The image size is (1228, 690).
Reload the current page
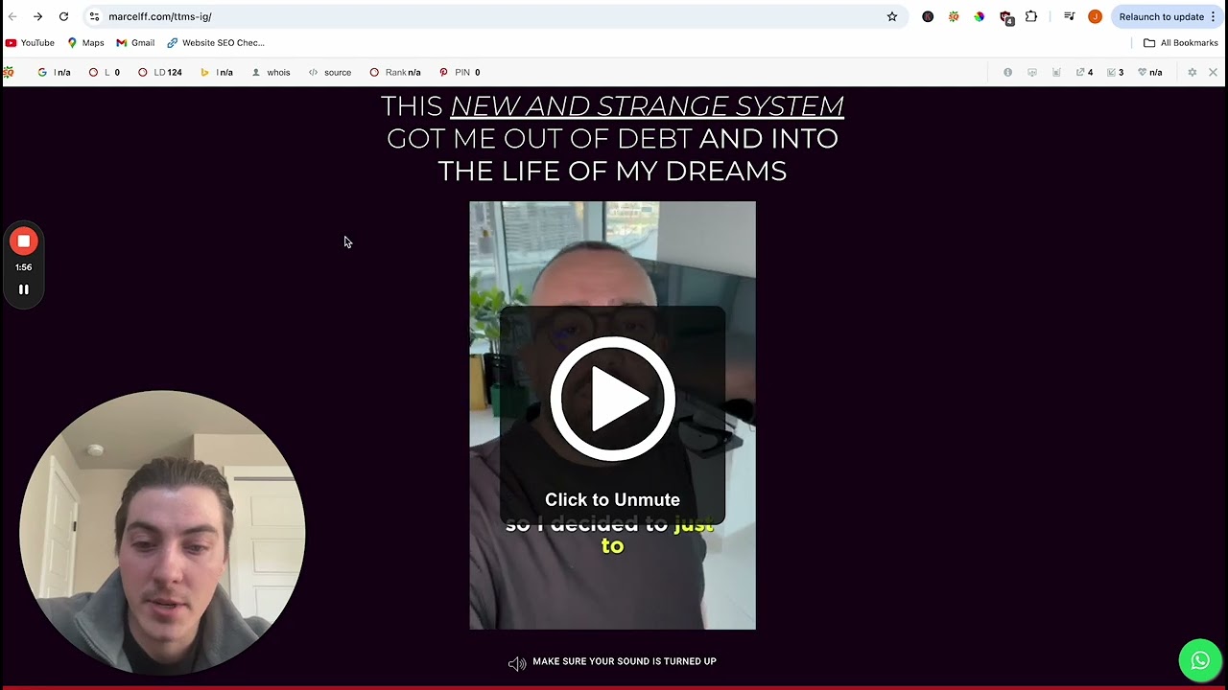(63, 16)
